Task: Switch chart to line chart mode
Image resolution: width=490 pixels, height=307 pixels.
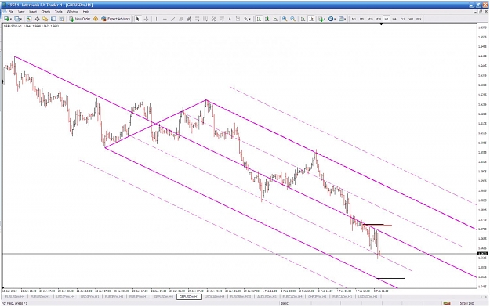Action: click(x=275, y=19)
